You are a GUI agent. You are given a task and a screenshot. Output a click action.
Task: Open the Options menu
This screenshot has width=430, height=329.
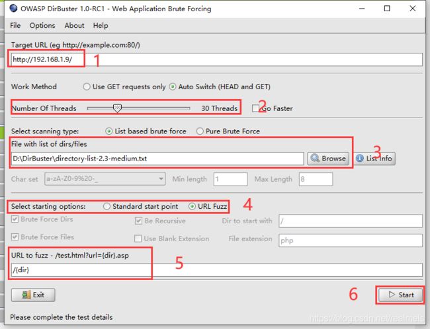(x=42, y=26)
